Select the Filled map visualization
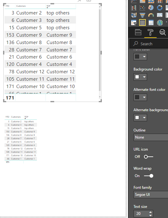168x218 pixels. click(134, 15)
